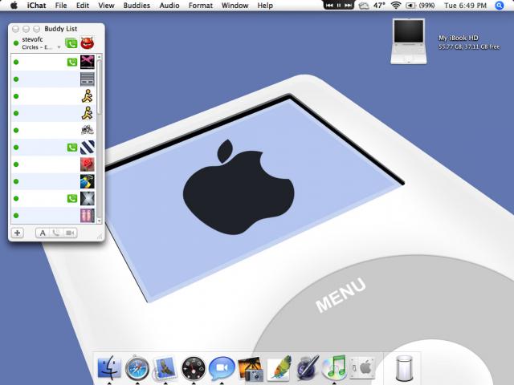Open System Preferences from the Dock

coord(363,367)
